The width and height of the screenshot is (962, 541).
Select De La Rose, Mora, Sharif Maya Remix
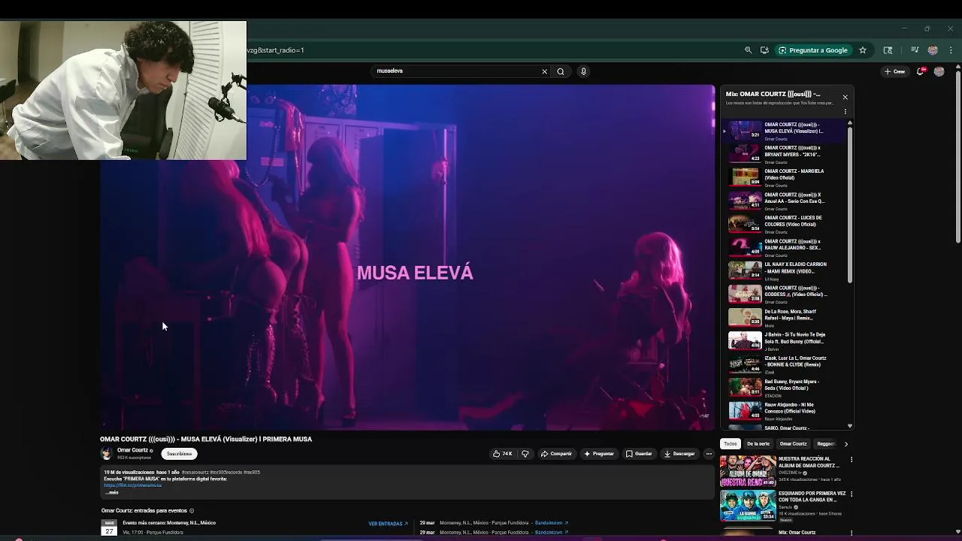(x=787, y=318)
